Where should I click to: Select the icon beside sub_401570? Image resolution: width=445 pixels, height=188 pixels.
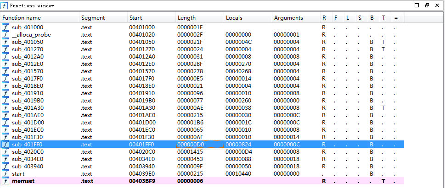point(6,71)
